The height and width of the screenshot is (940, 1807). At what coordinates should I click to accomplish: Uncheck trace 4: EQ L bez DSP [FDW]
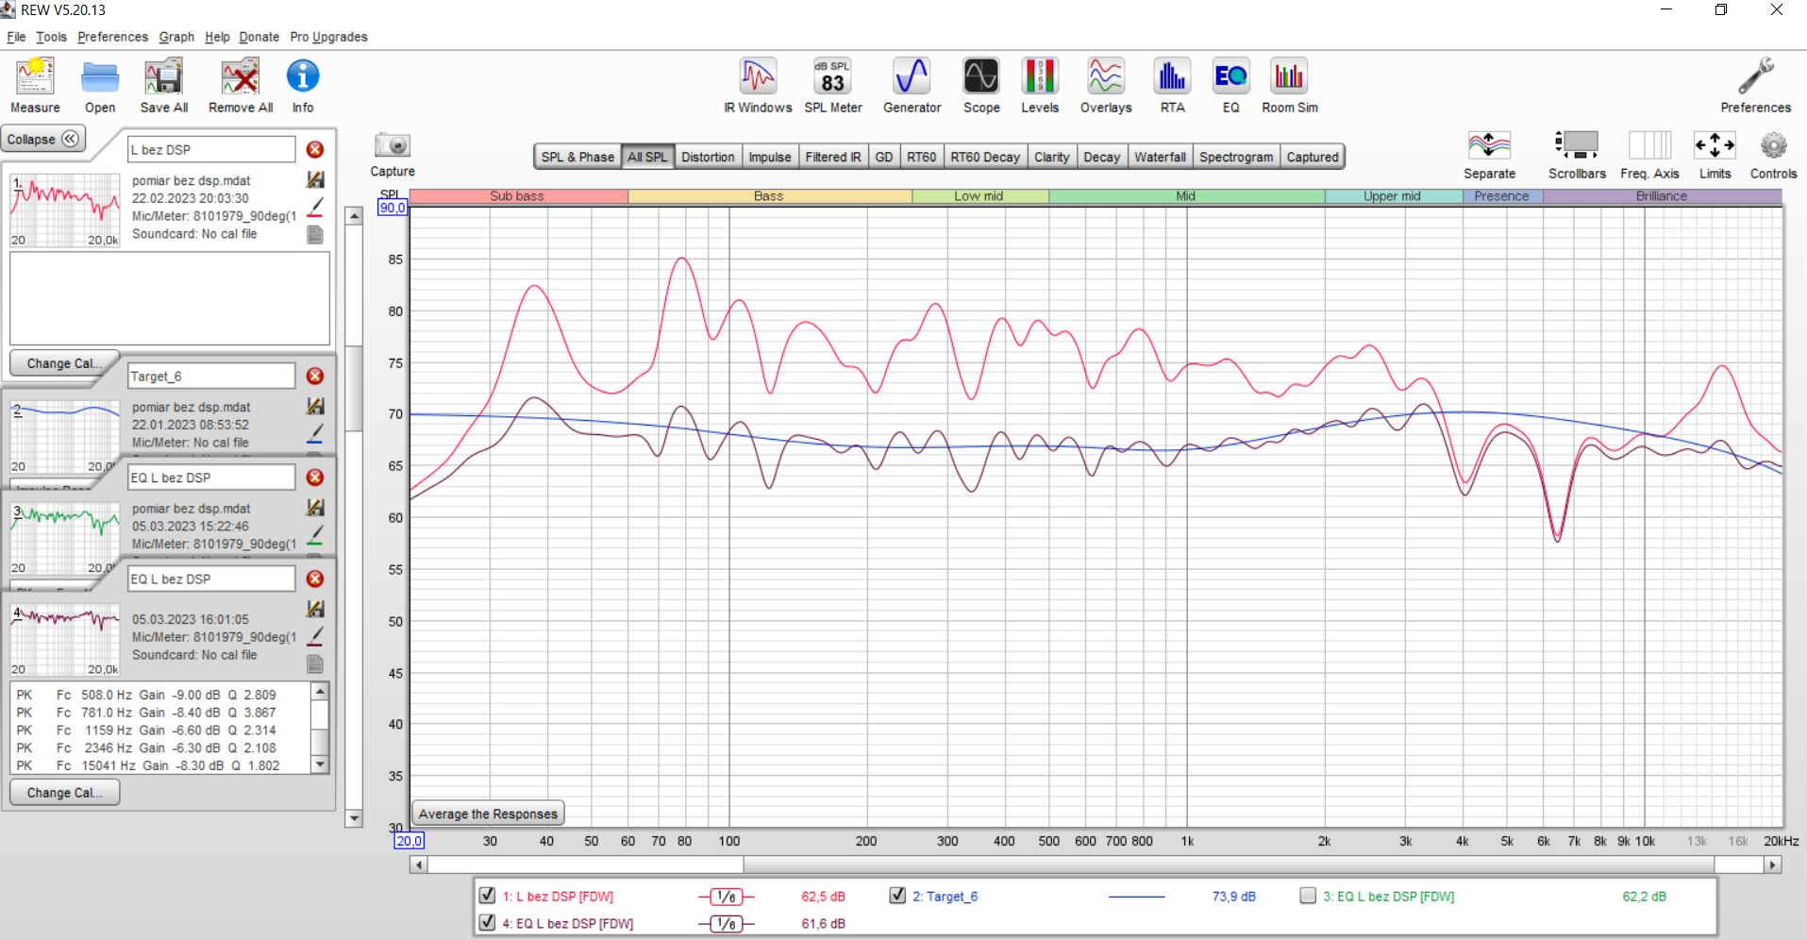pos(487,922)
